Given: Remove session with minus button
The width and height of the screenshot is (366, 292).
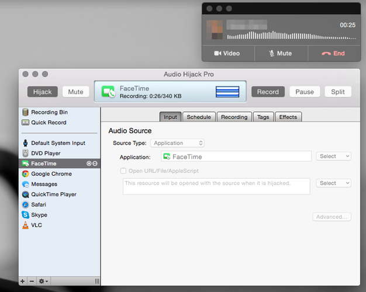Looking at the screenshot, I should (32, 281).
